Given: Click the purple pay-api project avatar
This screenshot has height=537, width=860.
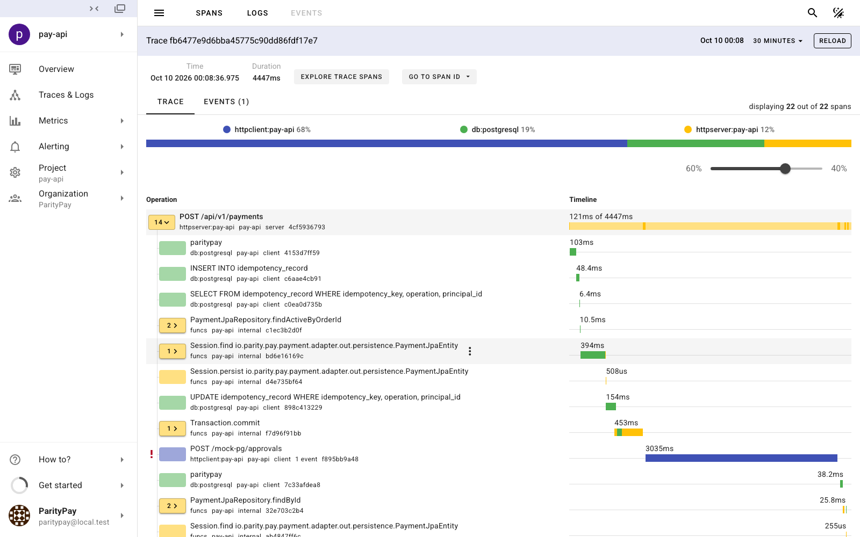Looking at the screenshot, I should pos(19,34).
